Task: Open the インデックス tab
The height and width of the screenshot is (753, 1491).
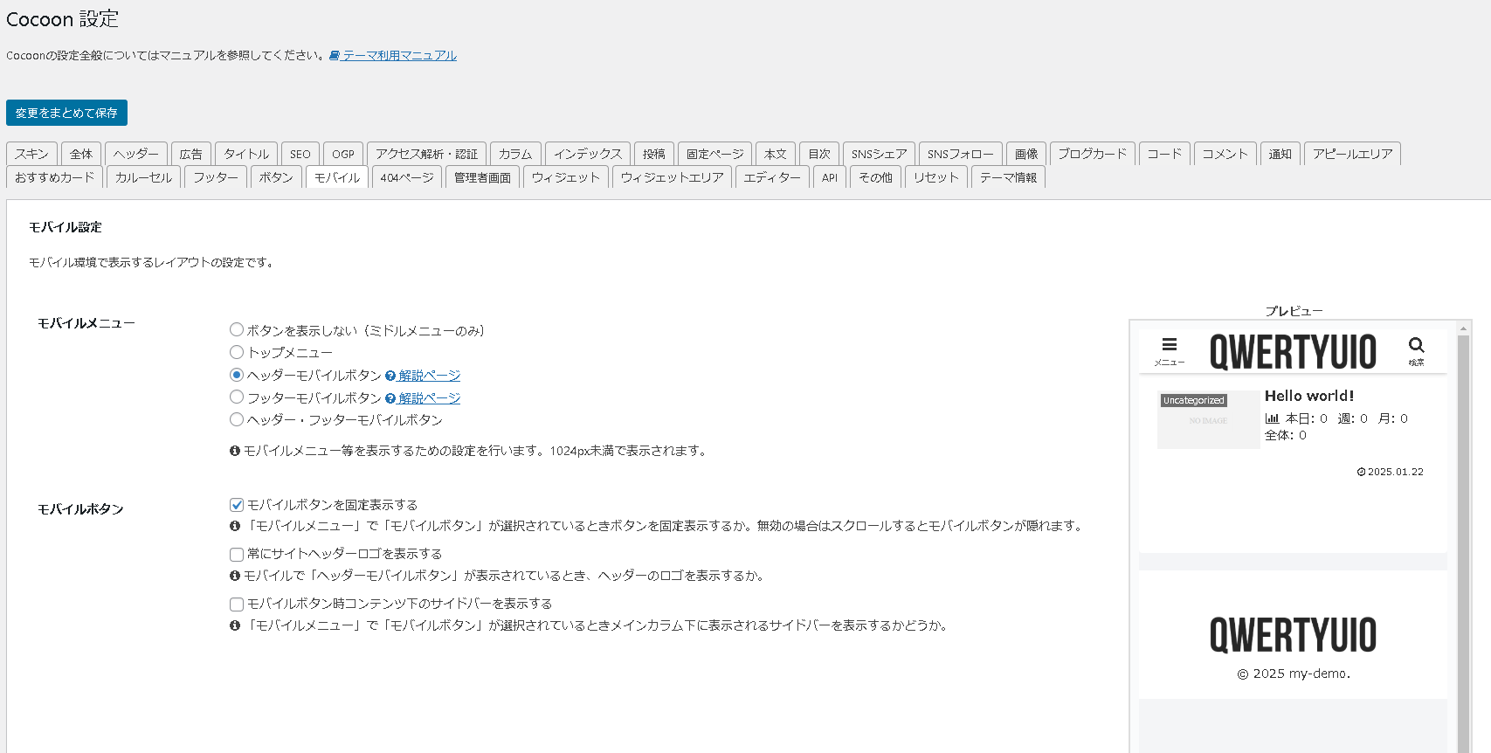Action: tap(588, 154)
